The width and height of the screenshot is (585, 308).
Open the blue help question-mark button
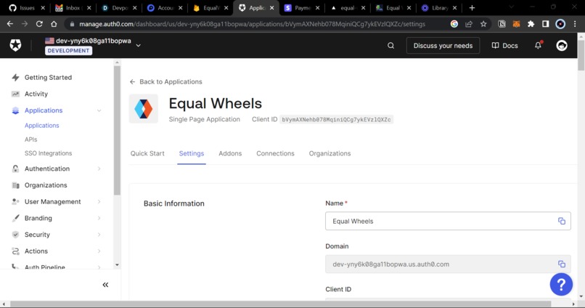(x=561, y=285)
